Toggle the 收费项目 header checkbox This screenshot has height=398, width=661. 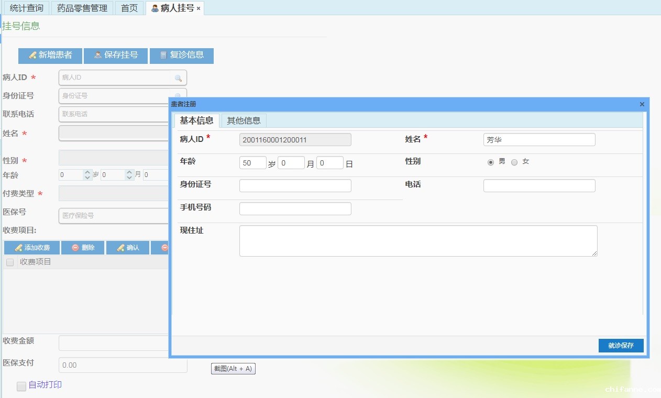click(10, 262)
